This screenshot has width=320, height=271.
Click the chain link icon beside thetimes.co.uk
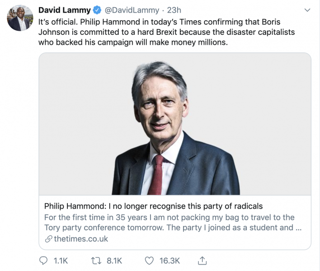(48, 239)
